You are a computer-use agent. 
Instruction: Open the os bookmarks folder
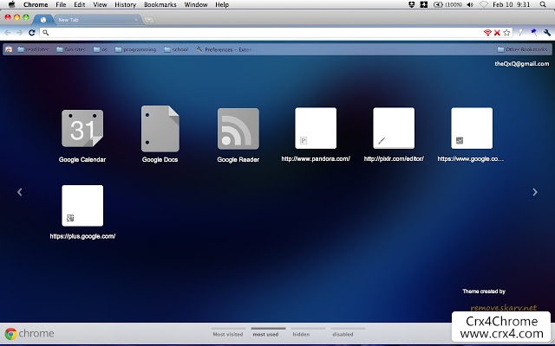[101, 49]
